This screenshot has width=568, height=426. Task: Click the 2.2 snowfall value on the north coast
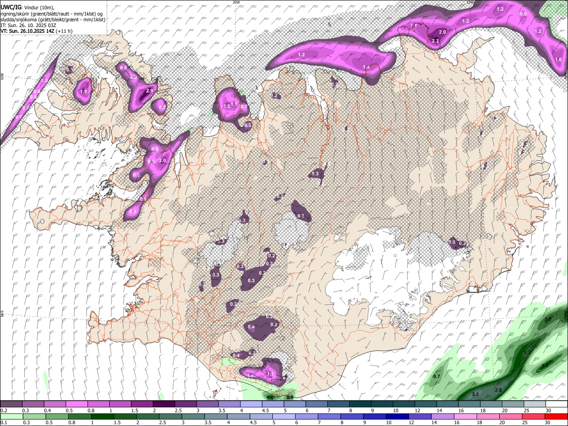pyautogui.click(x=435, y=41)
